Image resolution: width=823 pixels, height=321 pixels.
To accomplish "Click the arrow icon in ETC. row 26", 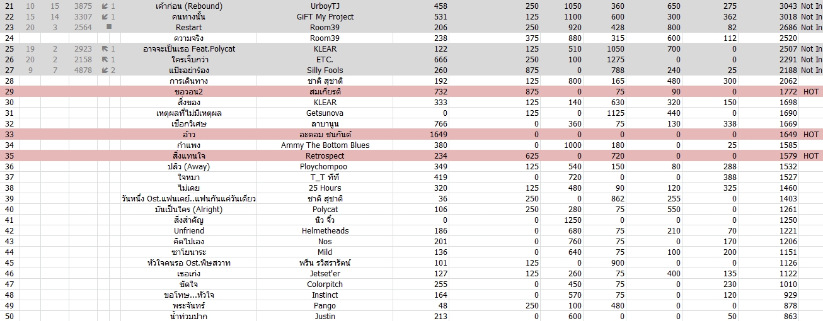I will click(x=105, y=59).
